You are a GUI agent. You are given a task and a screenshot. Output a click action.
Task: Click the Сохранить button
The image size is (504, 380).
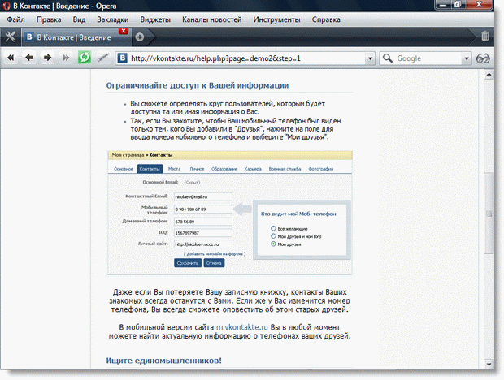tap(188, 263)
